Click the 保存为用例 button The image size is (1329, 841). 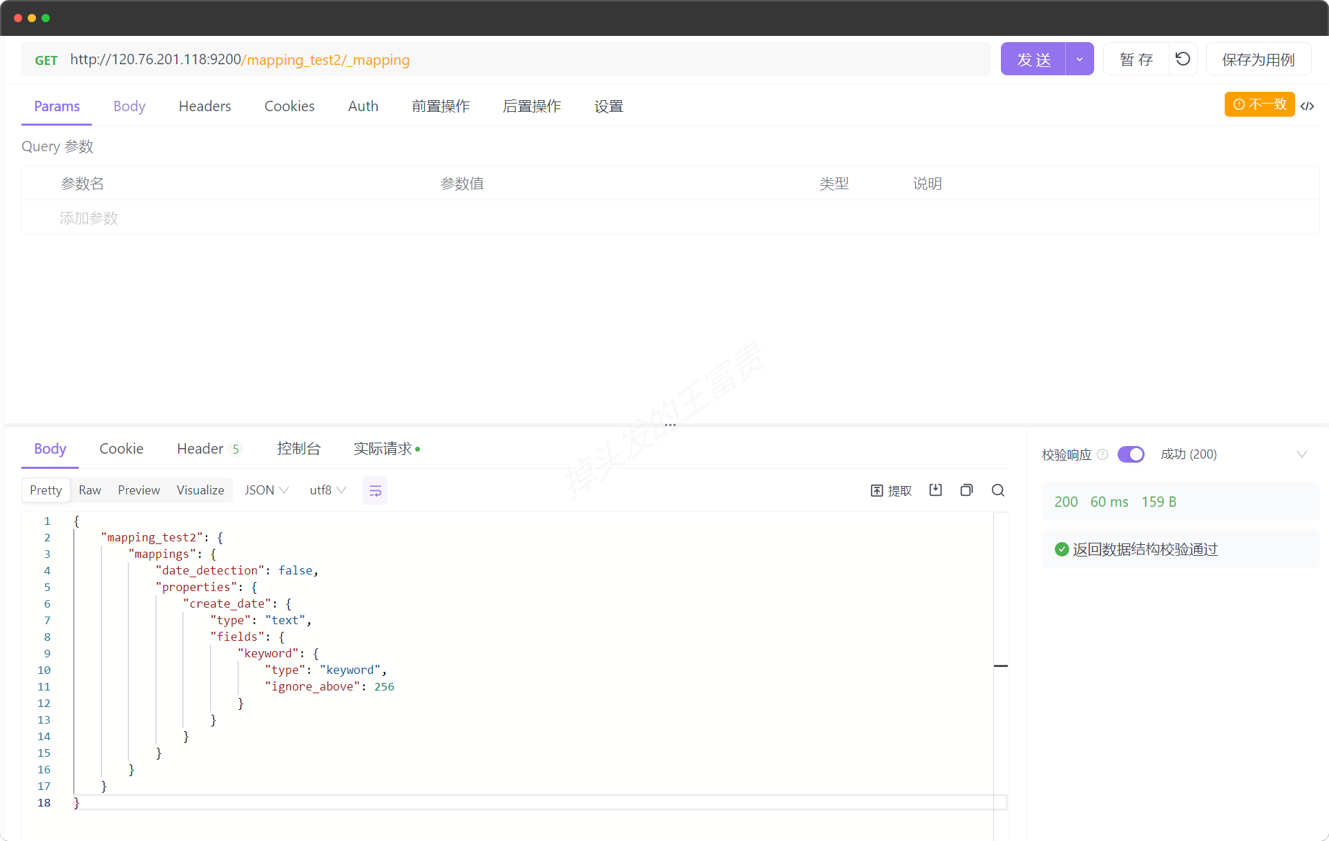click(1258, 59)
